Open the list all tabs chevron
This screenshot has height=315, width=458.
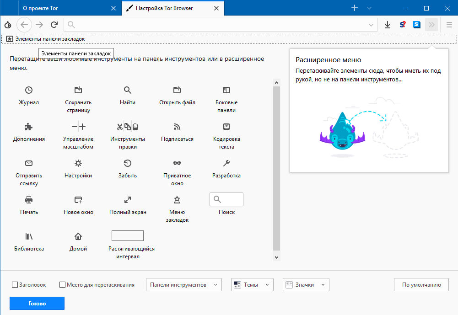pyautogui.click(x=369, y=8)
